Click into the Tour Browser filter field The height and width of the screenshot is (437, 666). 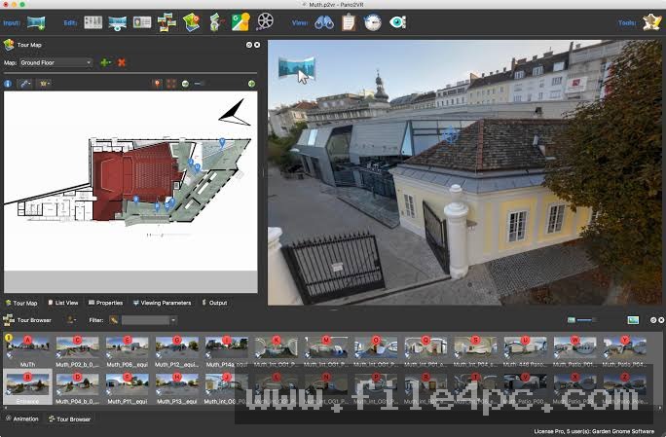(146, 320)
